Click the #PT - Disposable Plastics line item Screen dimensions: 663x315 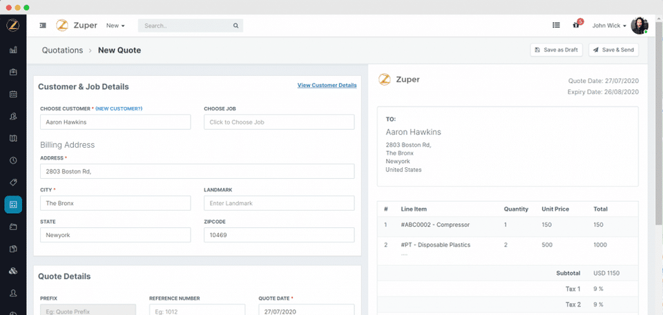[x=436, y=245]
